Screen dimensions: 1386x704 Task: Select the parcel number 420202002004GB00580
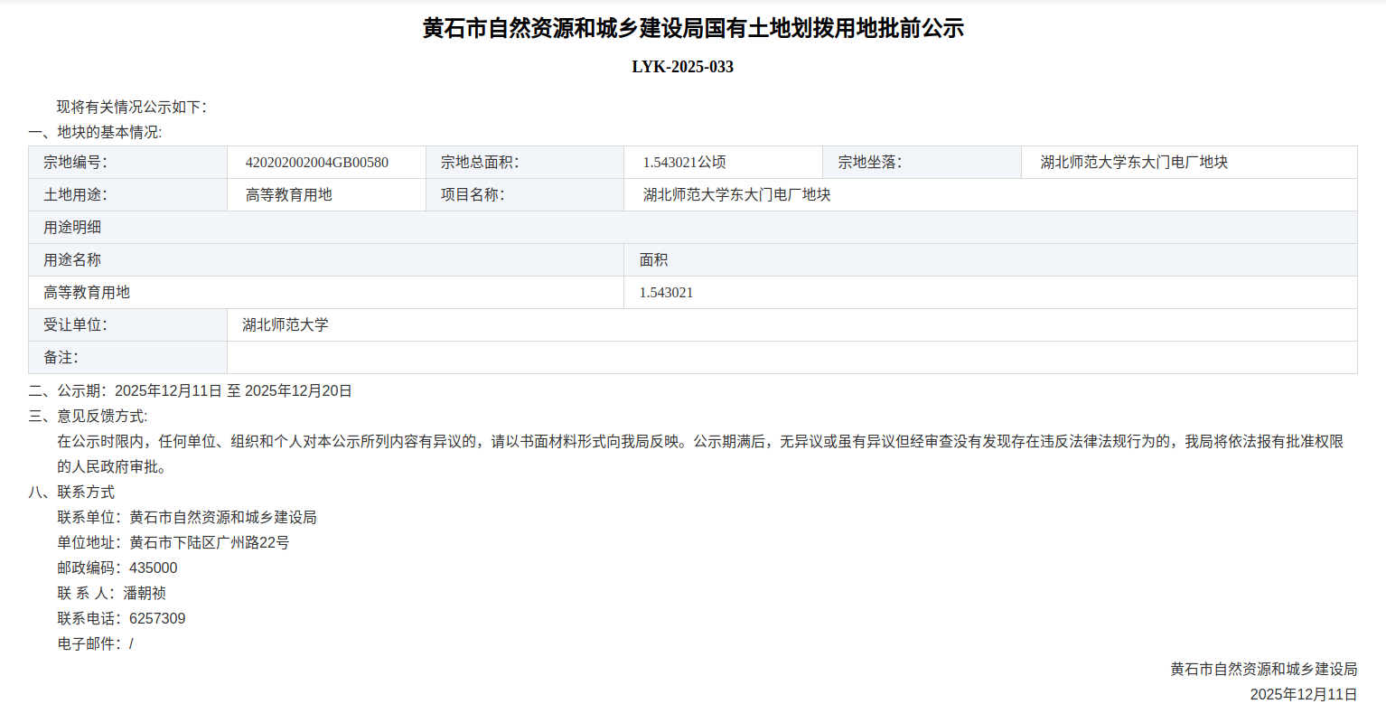(x=316, y=163)
